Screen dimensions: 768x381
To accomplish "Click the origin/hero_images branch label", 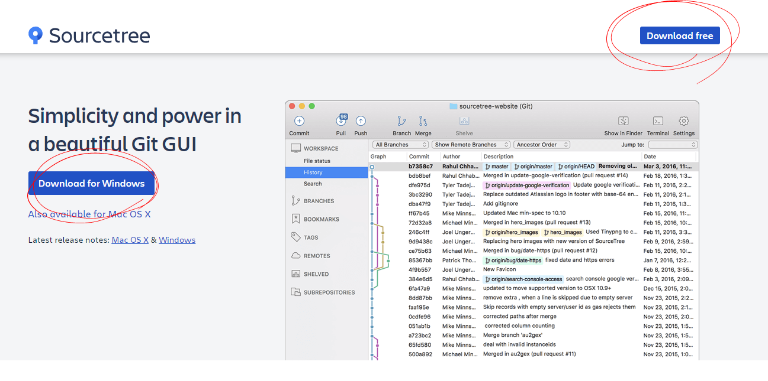I will [x=512, y=232].
